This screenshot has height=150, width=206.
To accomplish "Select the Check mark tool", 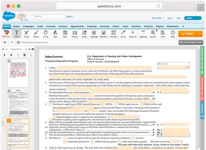I will (x=36, y=34).
